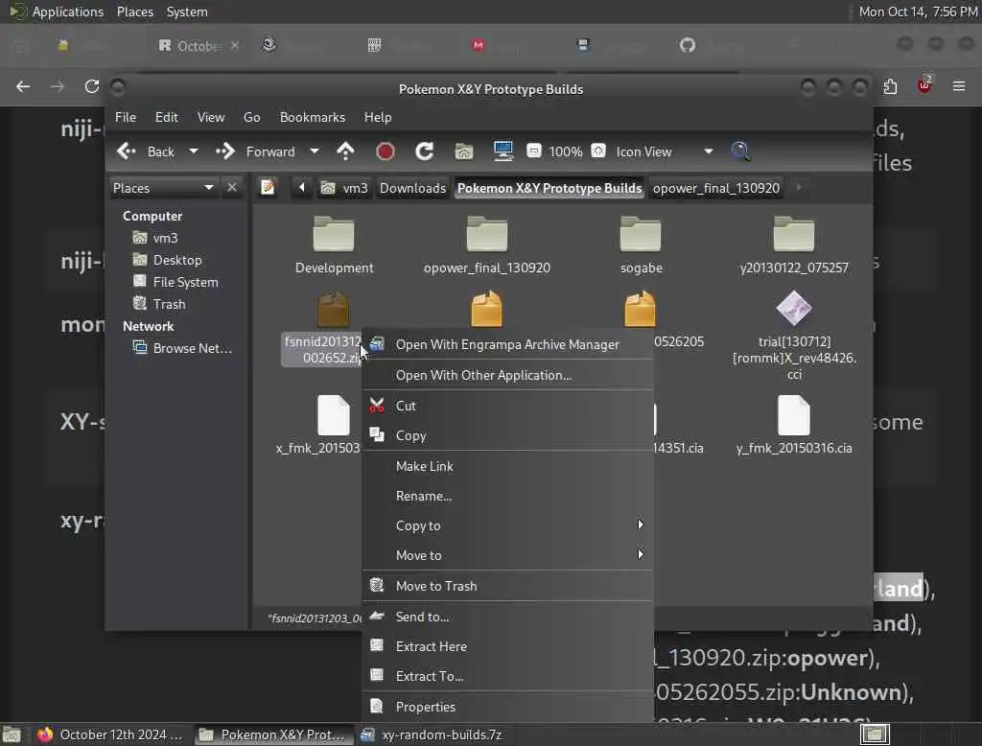982x746 pixels.
Task: Open the Back history dropdown arrow
Action: (194, 152)
